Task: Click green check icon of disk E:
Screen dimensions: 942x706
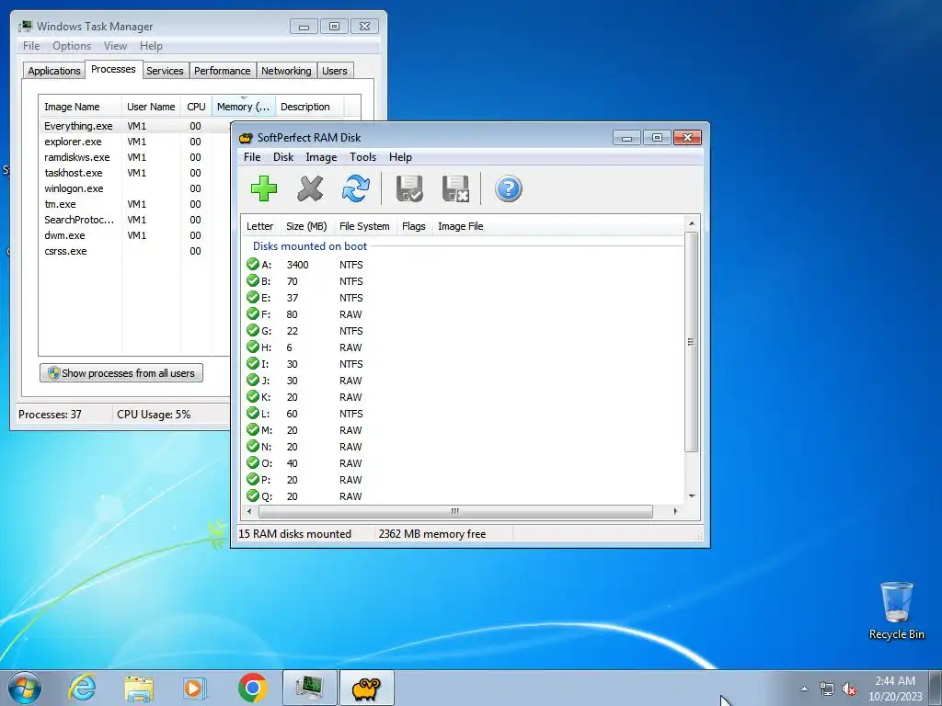Action: (253, 297)
